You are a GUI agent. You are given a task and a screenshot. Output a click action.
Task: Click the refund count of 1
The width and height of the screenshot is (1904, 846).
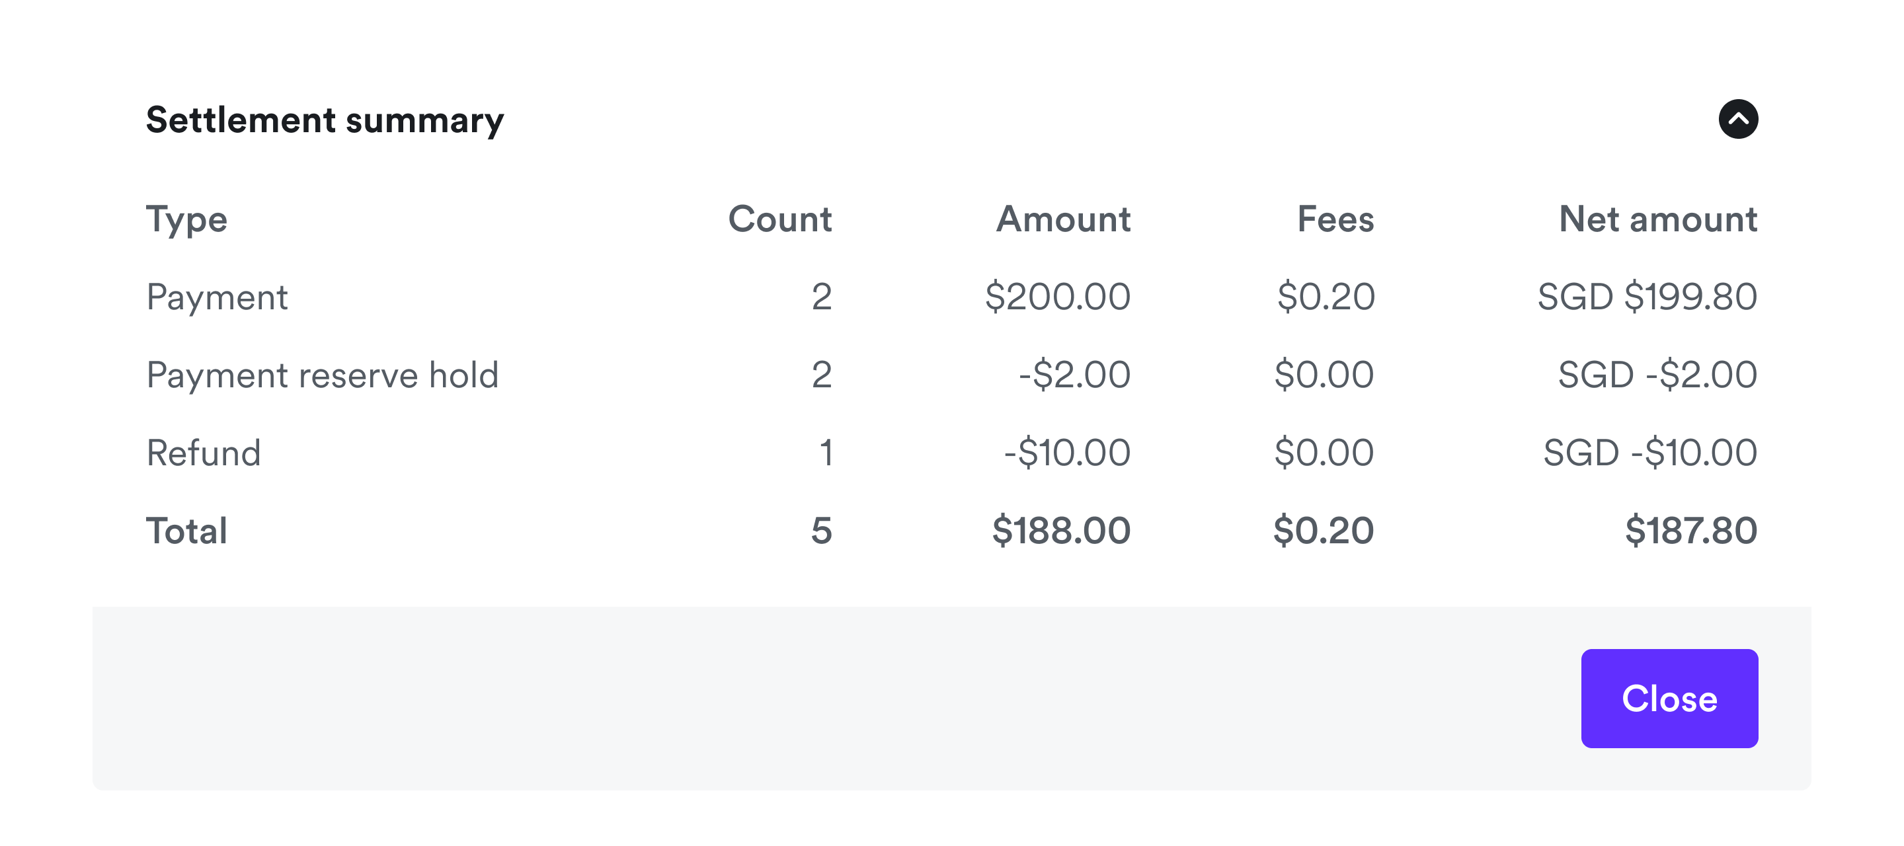pyautogui.click(x=826, y=452)
